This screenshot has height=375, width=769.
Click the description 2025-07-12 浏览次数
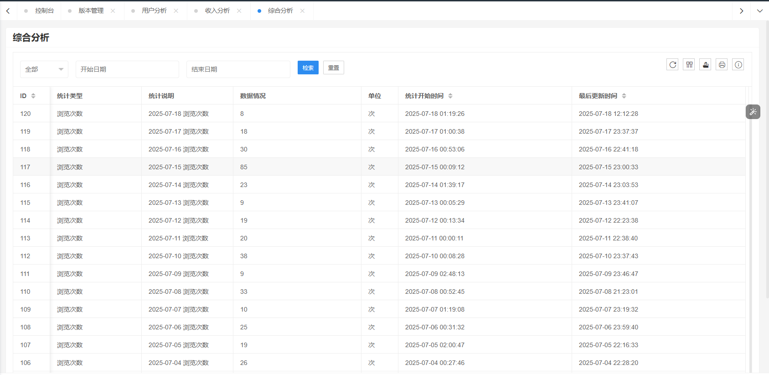[x=179, y=220]
